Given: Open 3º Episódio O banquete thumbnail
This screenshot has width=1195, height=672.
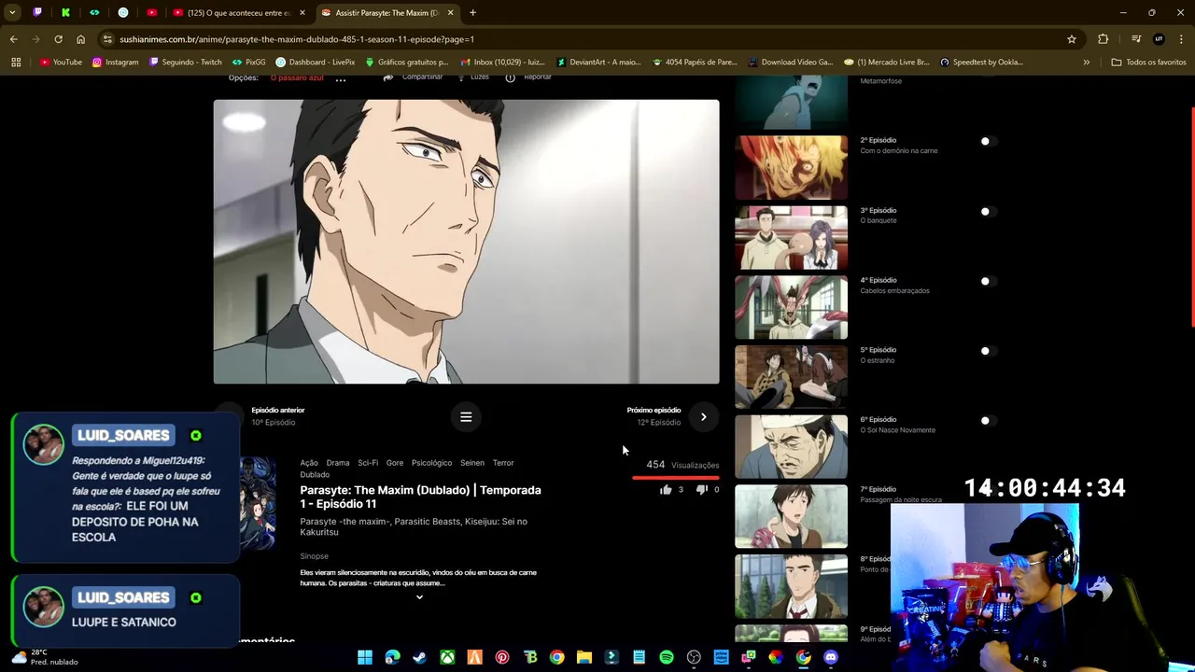Looking at the screenshot, I should click(791, 238).
